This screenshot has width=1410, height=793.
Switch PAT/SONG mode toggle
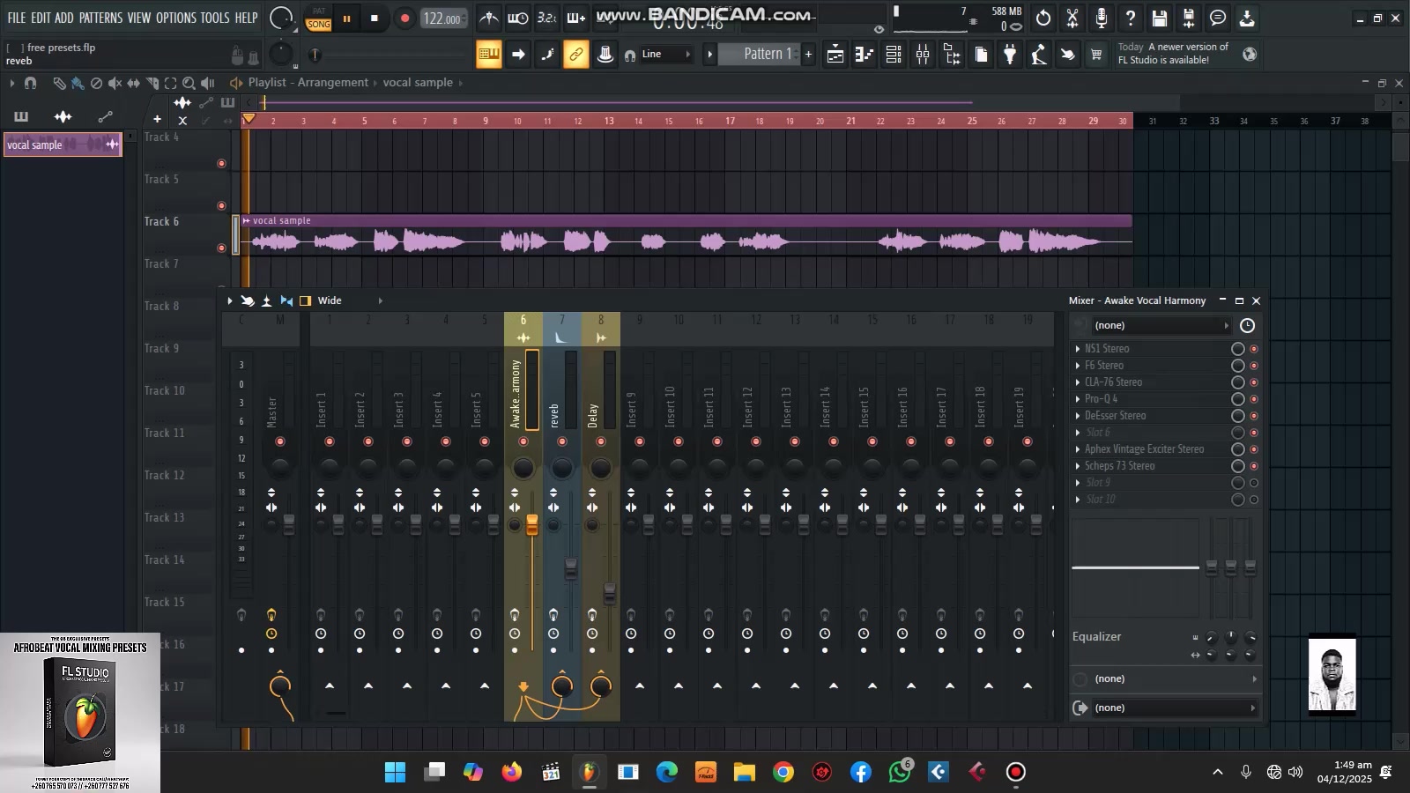[319, 19]
